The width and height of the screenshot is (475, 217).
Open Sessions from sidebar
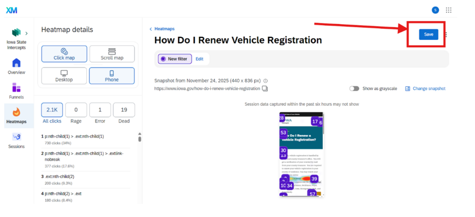(16, 140)
